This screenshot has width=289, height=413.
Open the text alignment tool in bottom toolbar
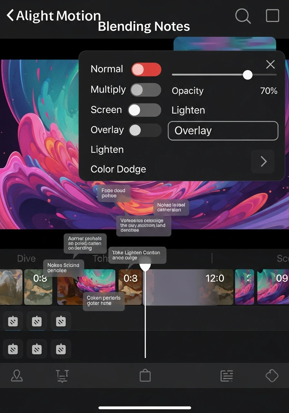click(x=62, y=376)
